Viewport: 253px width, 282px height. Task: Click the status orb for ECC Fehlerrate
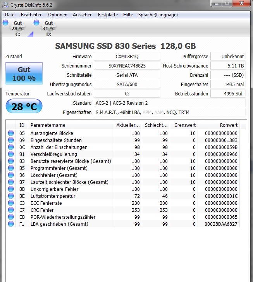pyautogui.click(x=11, y=203)
